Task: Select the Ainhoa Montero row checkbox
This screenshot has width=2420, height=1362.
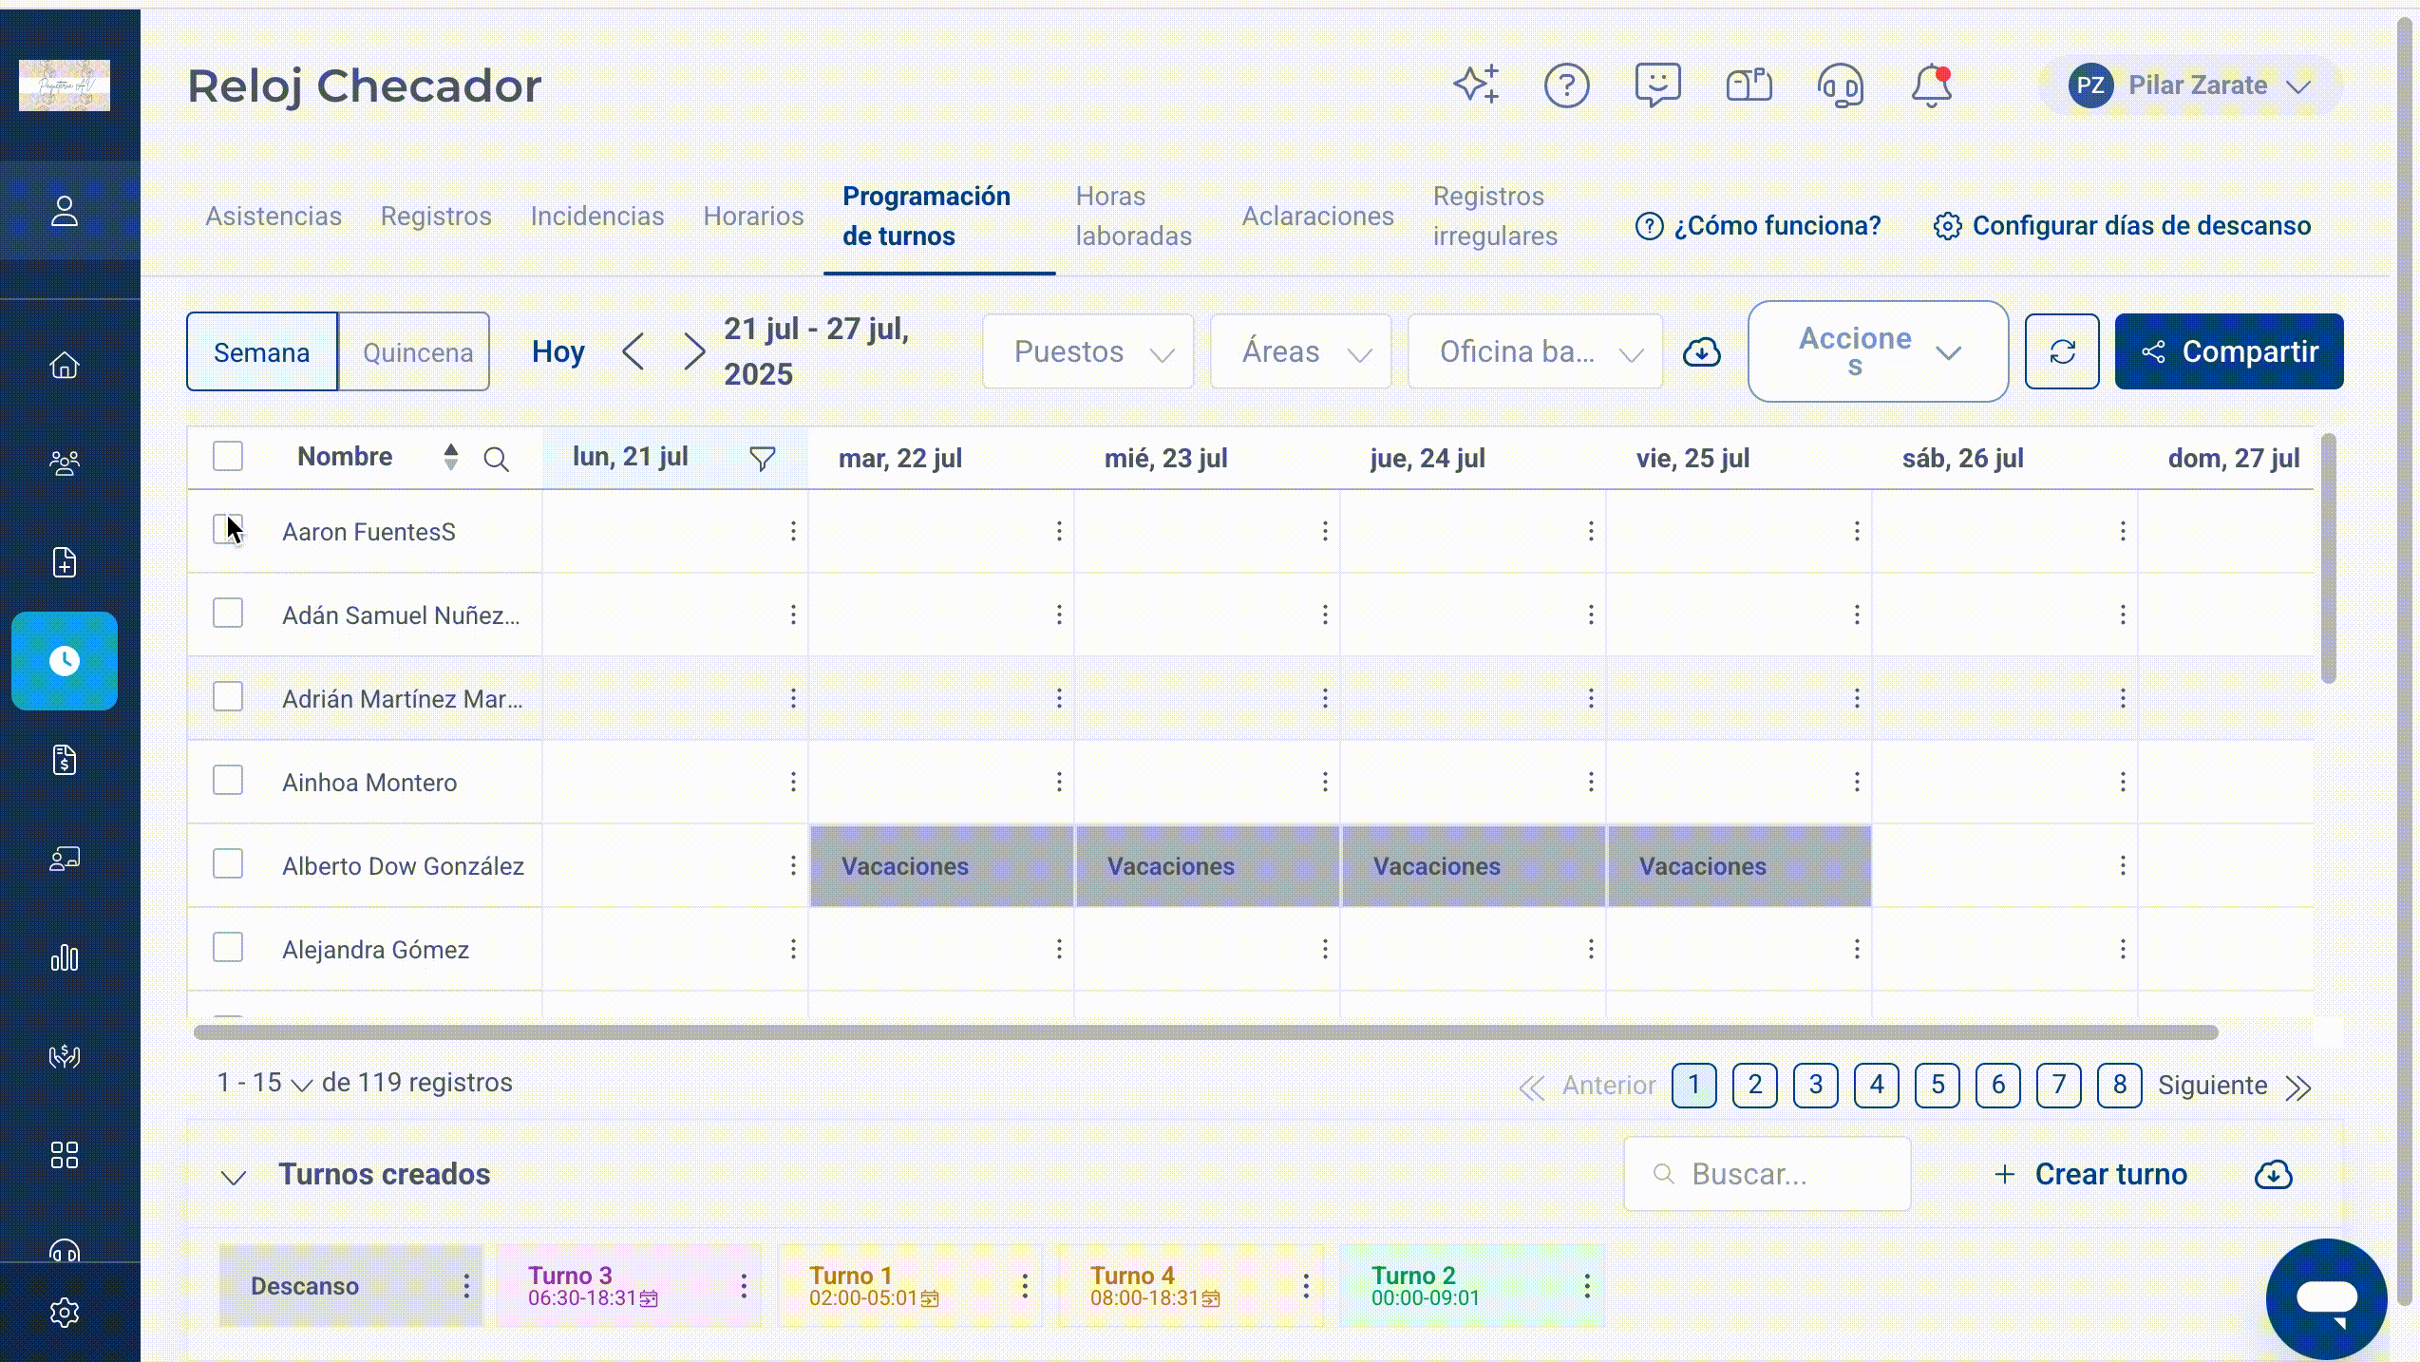Action: point(228,781)
